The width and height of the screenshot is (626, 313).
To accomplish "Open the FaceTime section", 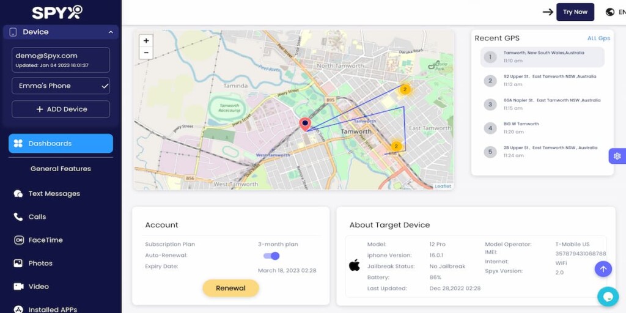I will coord(45,240).
